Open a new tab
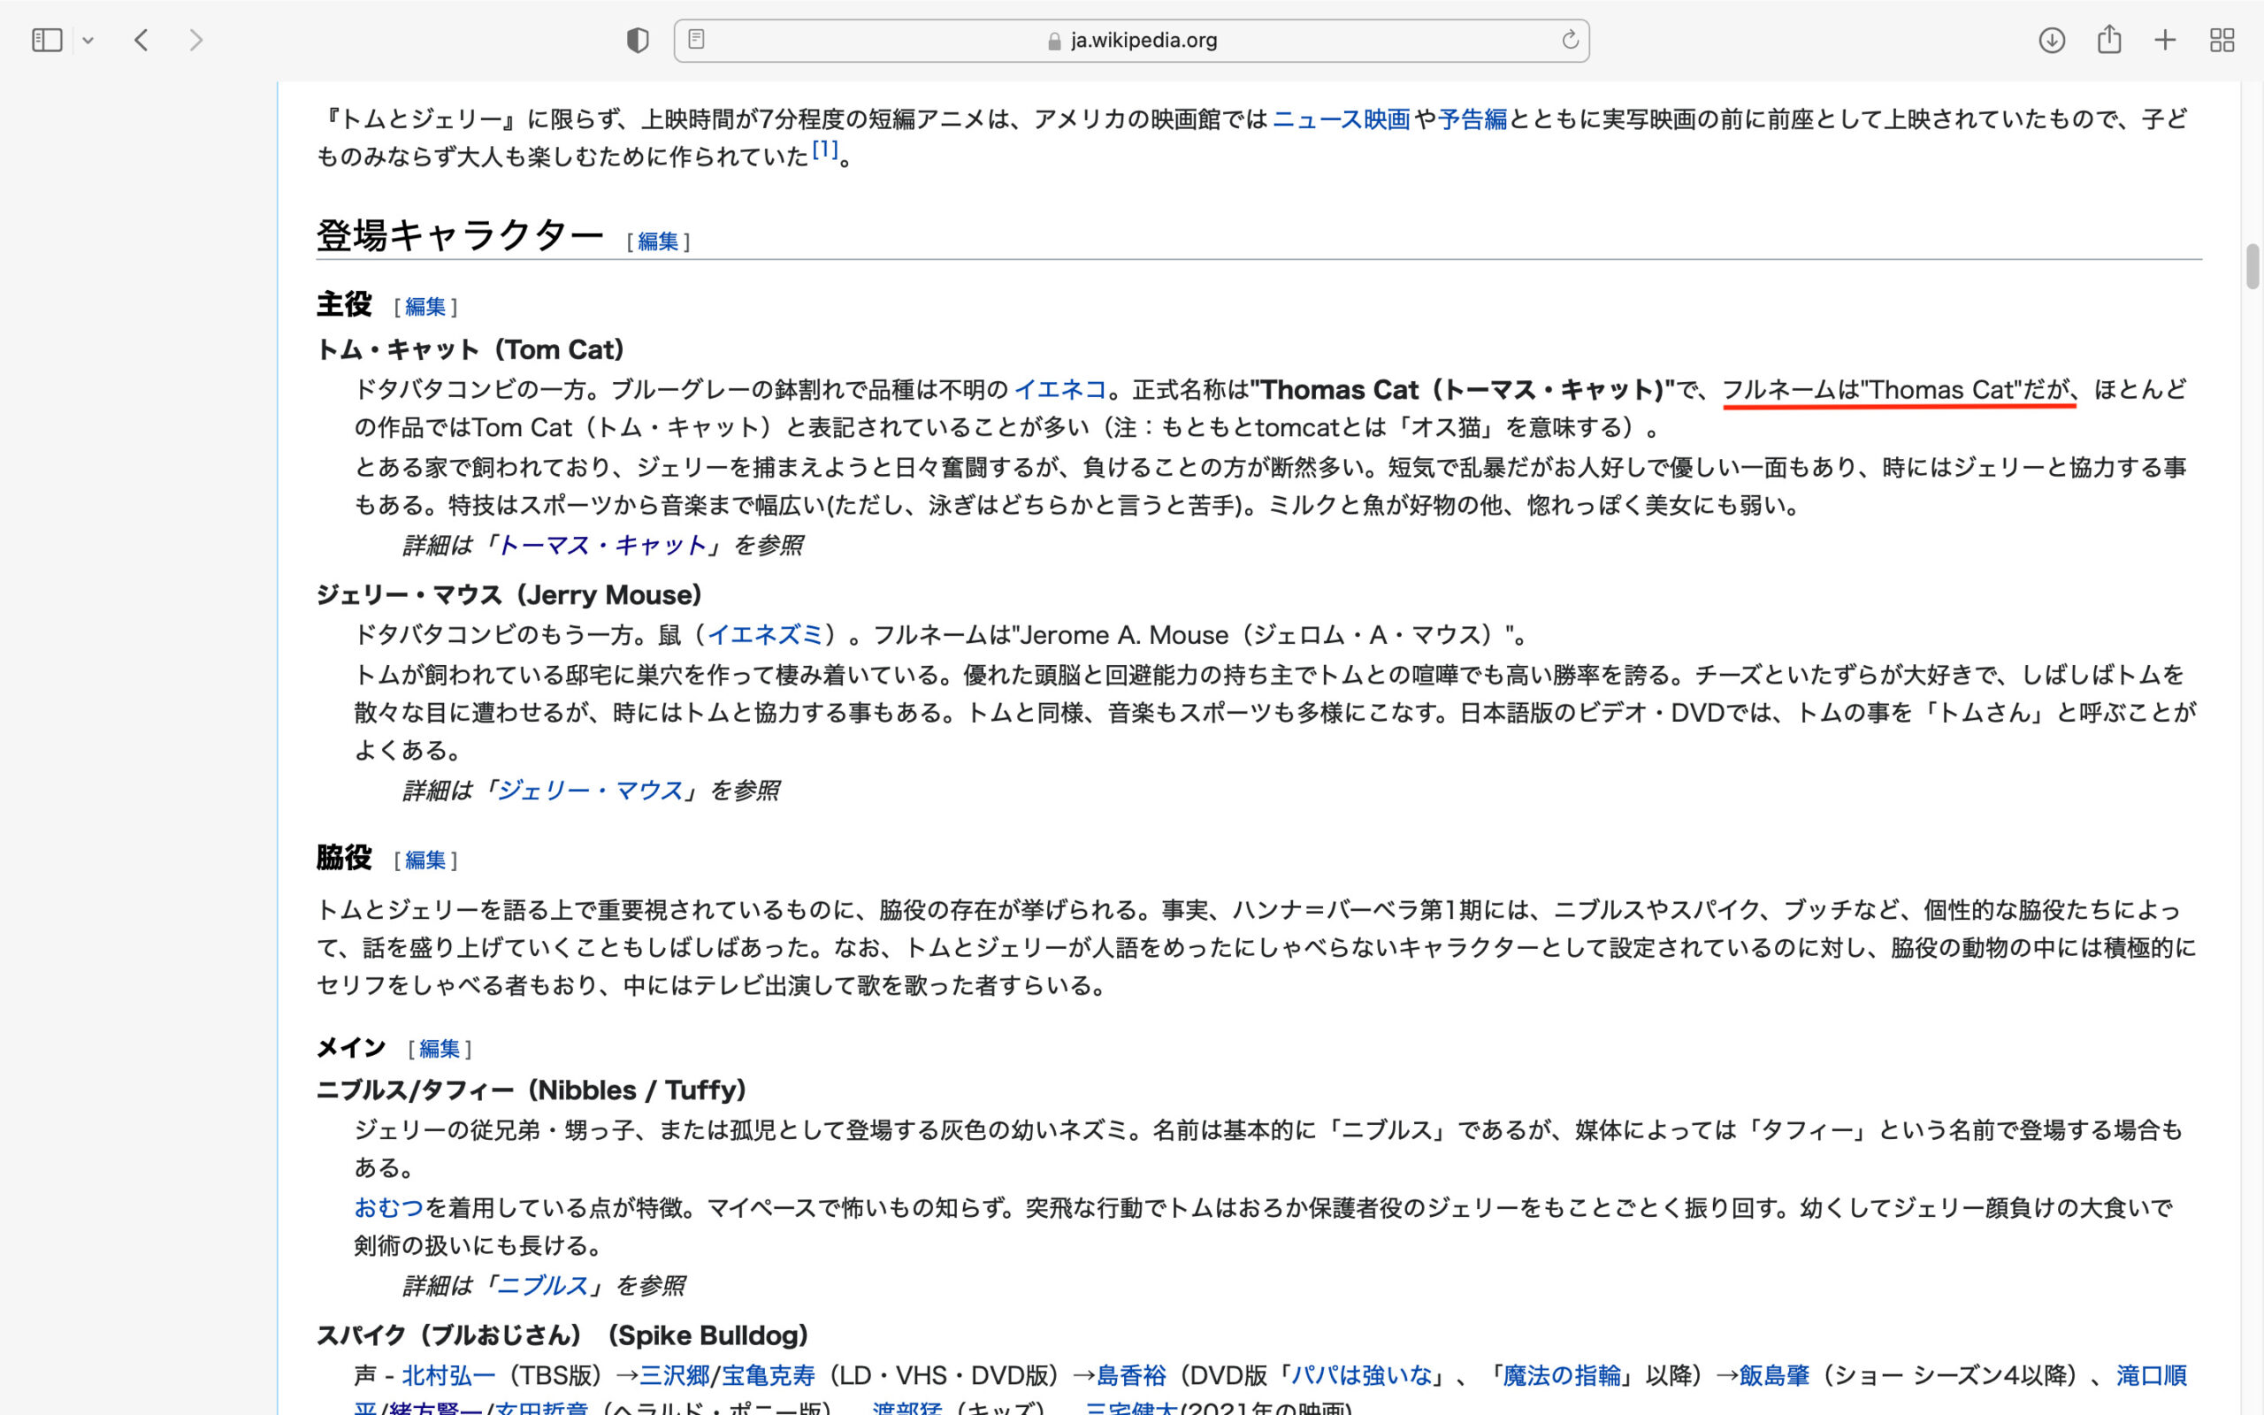Screen dimensions: 2264x1415 pyautogui.click(x=2165, y=41)
